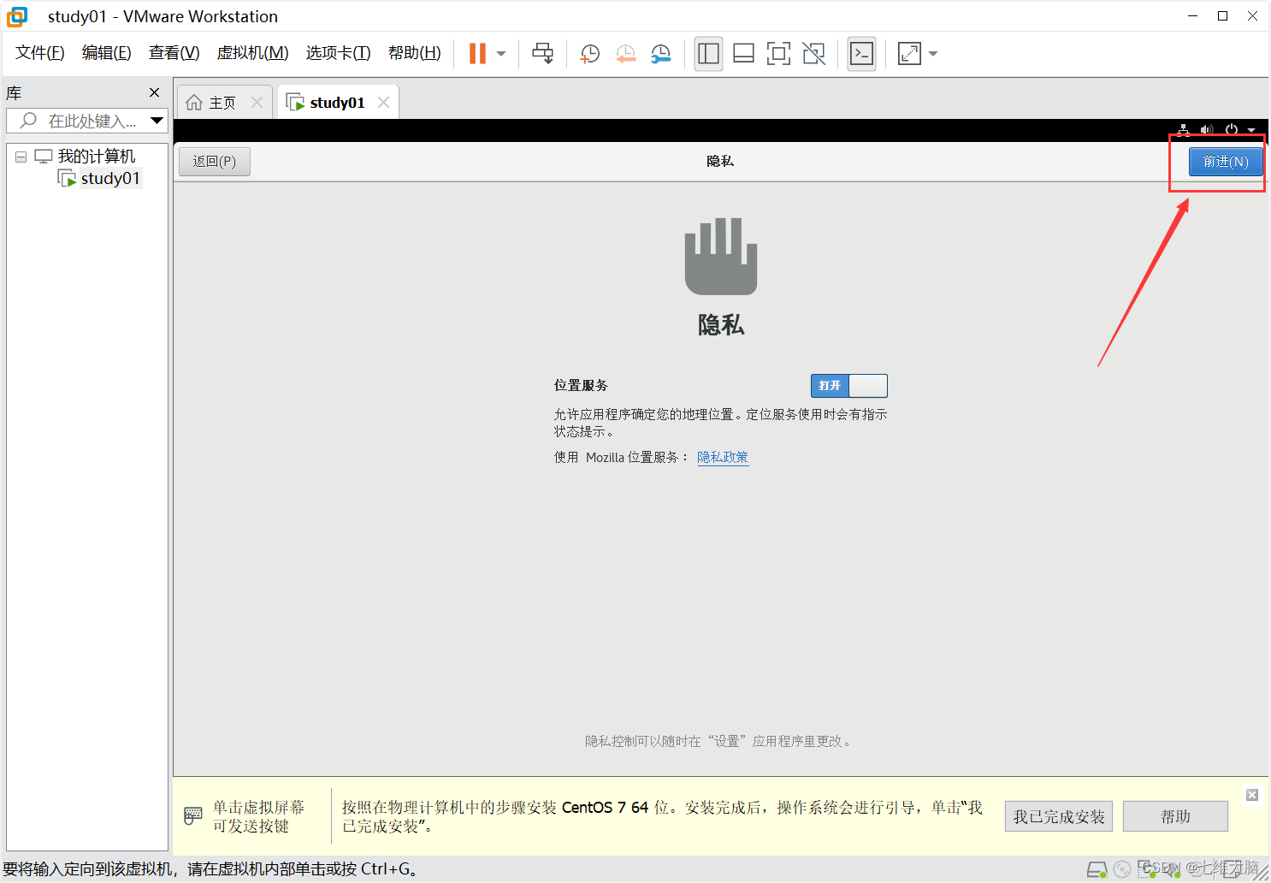Click the large privacy hand icon
The width and height of the screenshot is (1271, 883).
click(x=721, y=256)
